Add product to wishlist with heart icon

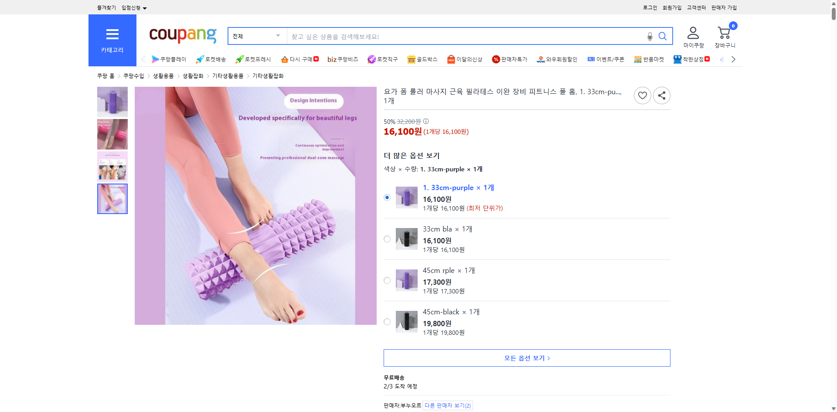coord(642,95)
